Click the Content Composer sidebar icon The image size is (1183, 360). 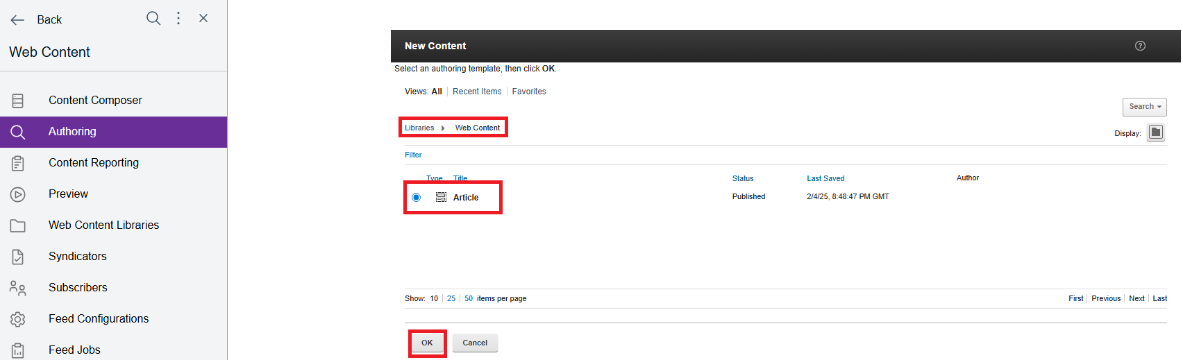click(x=18, y=101)
